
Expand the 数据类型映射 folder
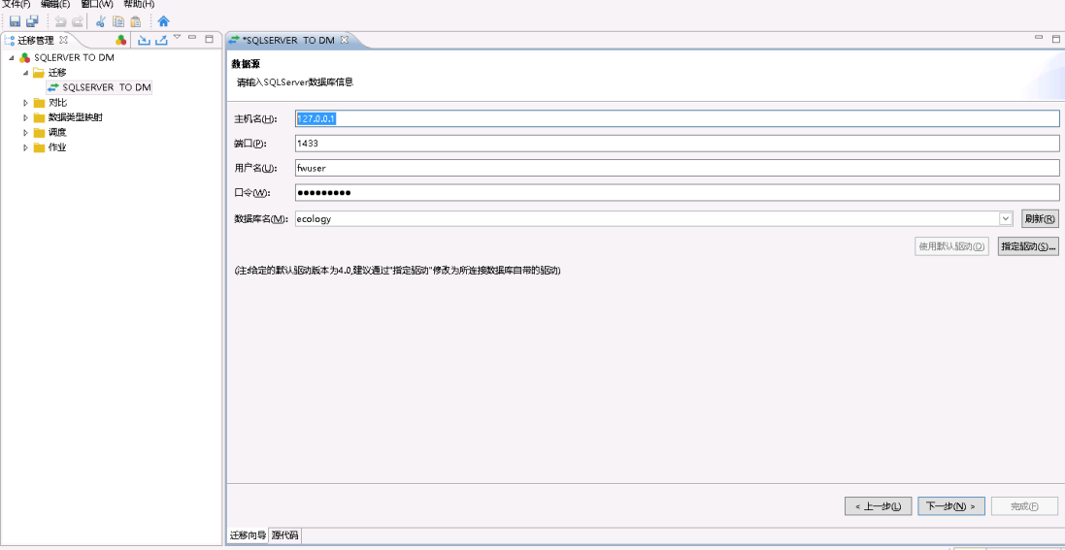26,117
